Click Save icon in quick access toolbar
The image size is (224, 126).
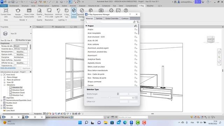click(x=13, y=2)
